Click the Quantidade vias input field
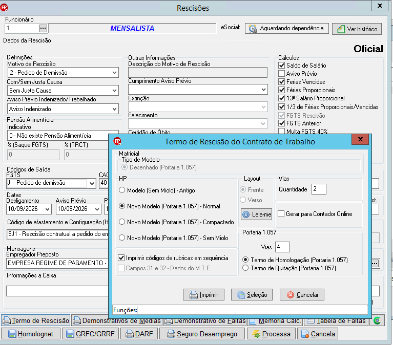 point(319,189)
